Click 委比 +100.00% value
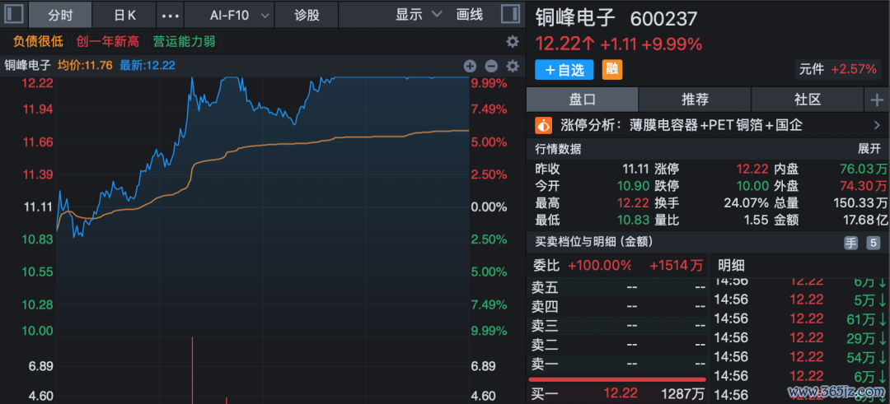The width and height of the screenshot is (890, 404). pyautogui.click(x=600, y=265)
